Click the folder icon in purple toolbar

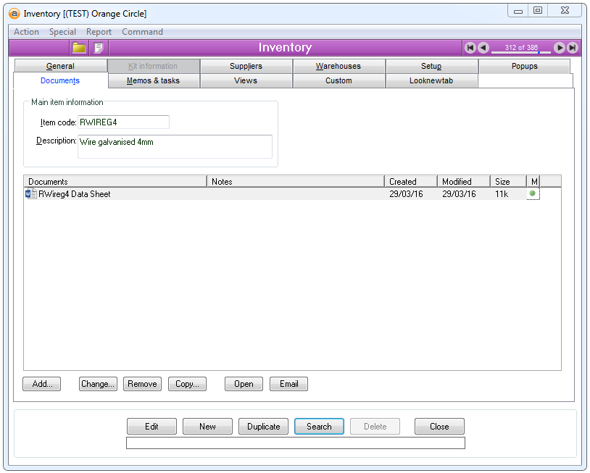click(79, 48)
